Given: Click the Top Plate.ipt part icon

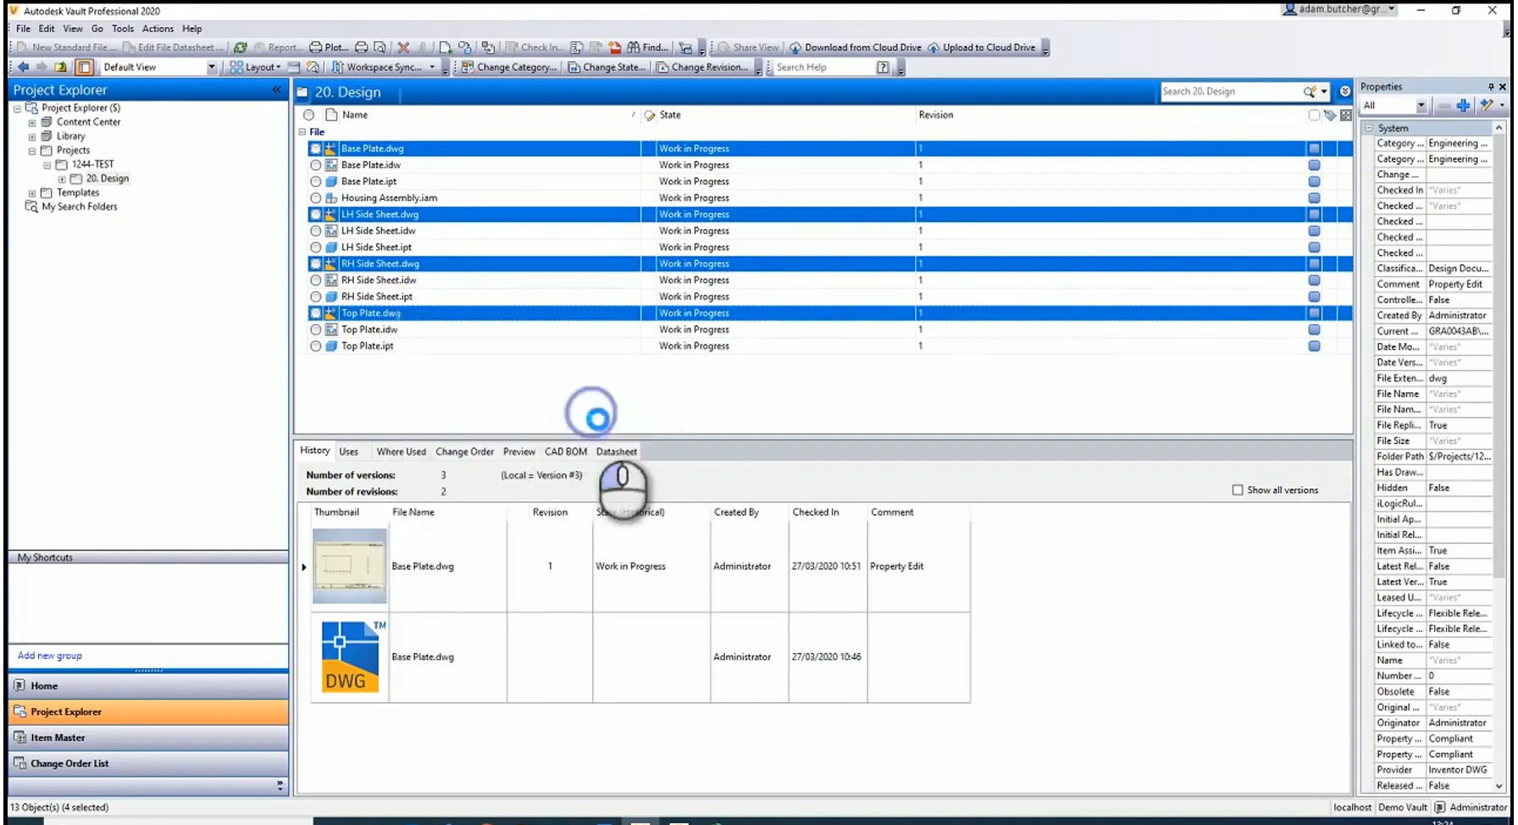Looking at the screenshot, I should coord(332,346).
